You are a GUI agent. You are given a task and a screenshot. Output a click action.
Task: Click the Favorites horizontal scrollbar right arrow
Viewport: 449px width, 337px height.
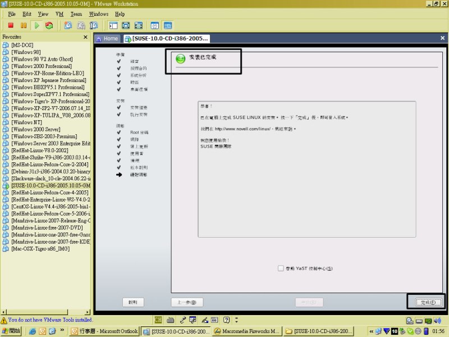pos(88,312)
